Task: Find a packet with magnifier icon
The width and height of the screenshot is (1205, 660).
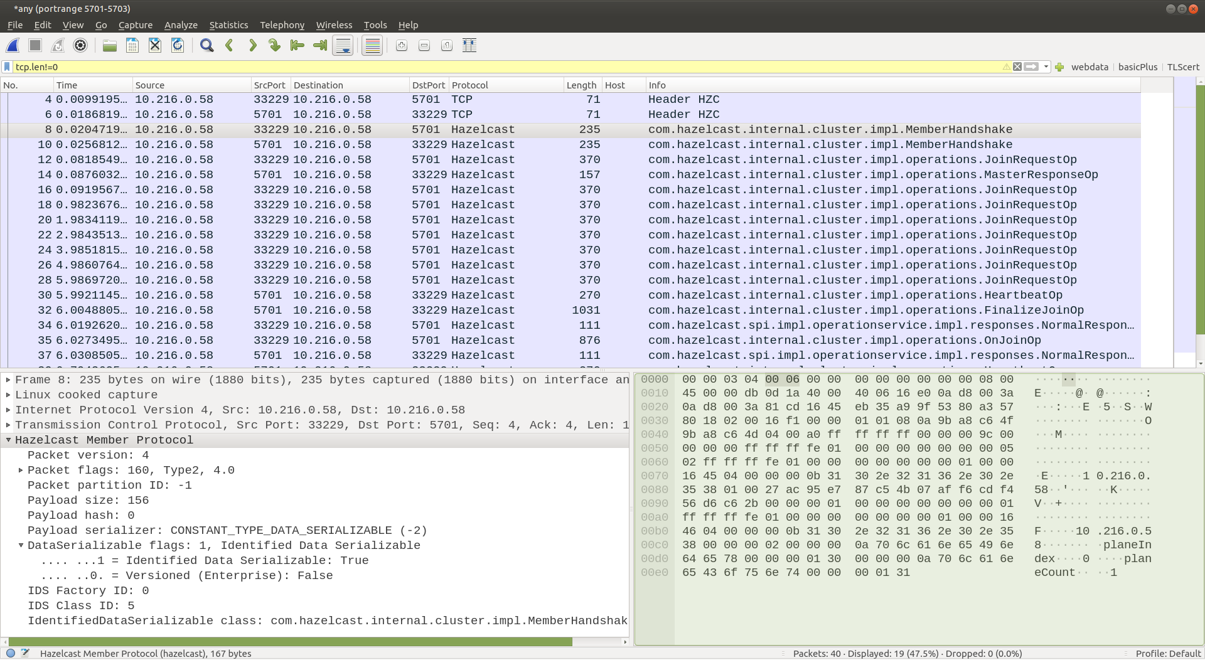Action: tap(206, 46)
